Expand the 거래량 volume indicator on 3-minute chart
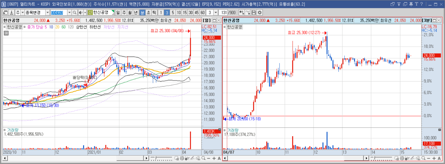445x164 pixels. (224, 130)
